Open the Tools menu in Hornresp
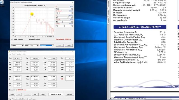The height and width of the screenshot is (100, 179). 14,54
